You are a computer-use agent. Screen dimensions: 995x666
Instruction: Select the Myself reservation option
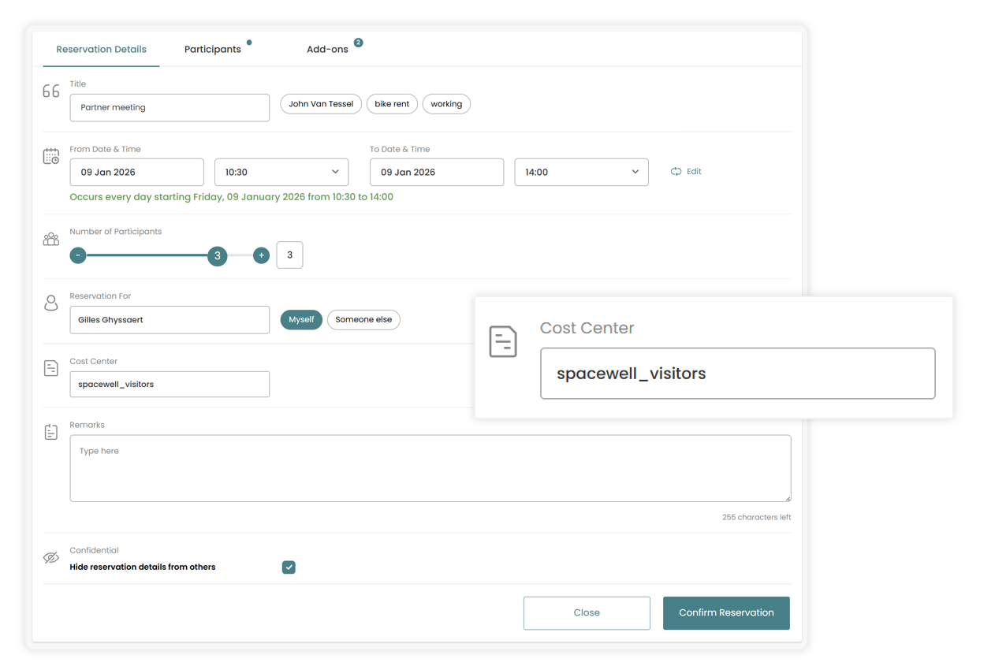301,320
